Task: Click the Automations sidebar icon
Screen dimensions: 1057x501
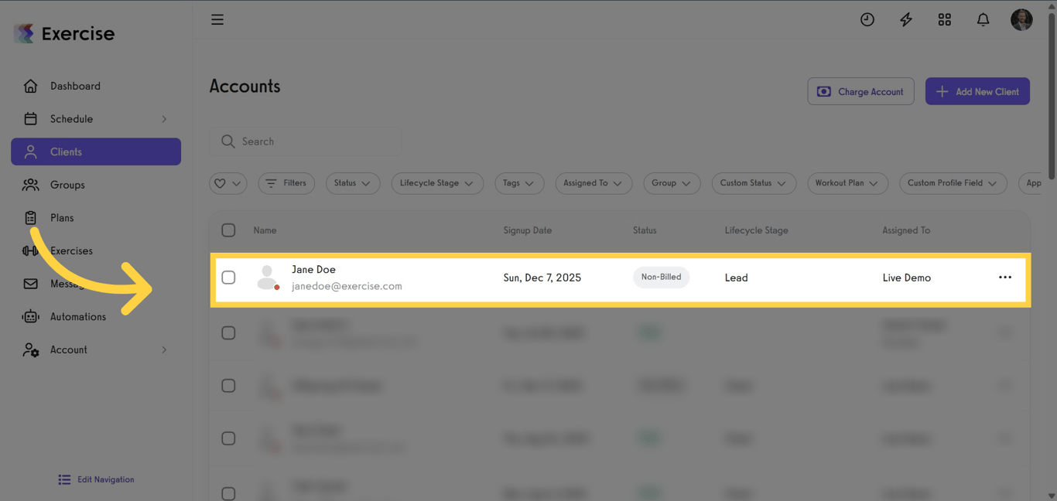Action: (x=30, y=316)
